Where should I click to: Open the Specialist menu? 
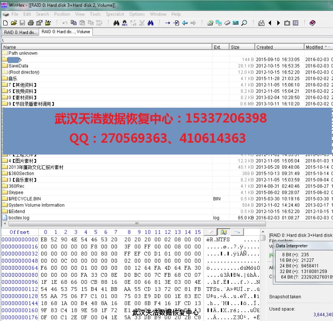tap(115, 14)
